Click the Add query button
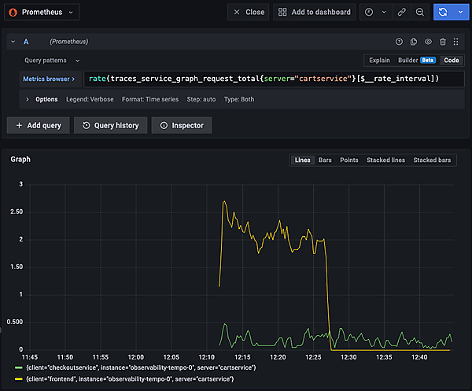 coord(37,125)
